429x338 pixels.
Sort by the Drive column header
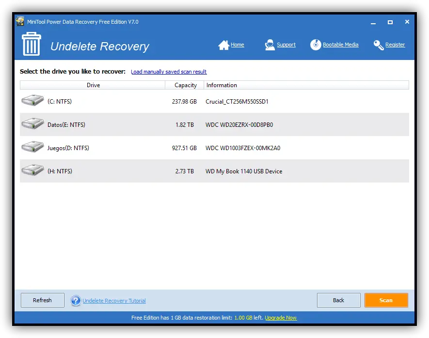pyautogui.click(x=93, y=85)
